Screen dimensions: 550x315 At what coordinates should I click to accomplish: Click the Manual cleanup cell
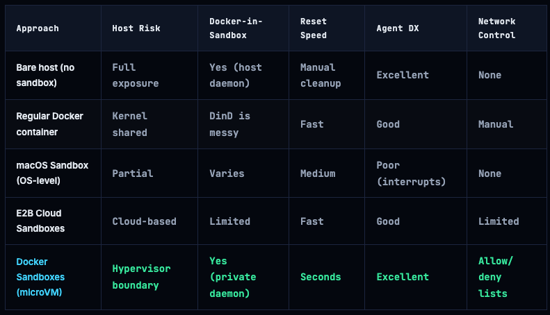click(321, 75)
